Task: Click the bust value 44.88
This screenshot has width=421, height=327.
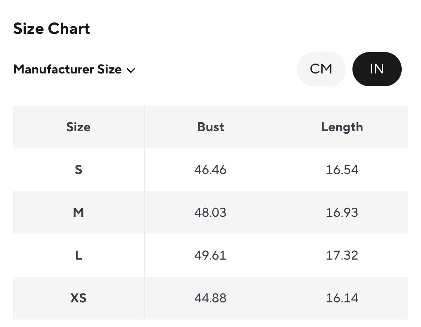Action: (x=210, y=298)
